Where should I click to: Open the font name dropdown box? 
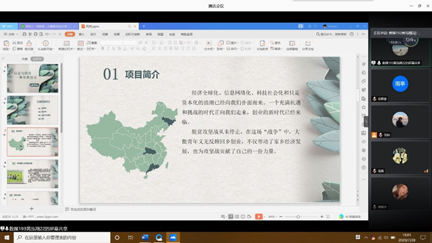click(x=111, y=43)
